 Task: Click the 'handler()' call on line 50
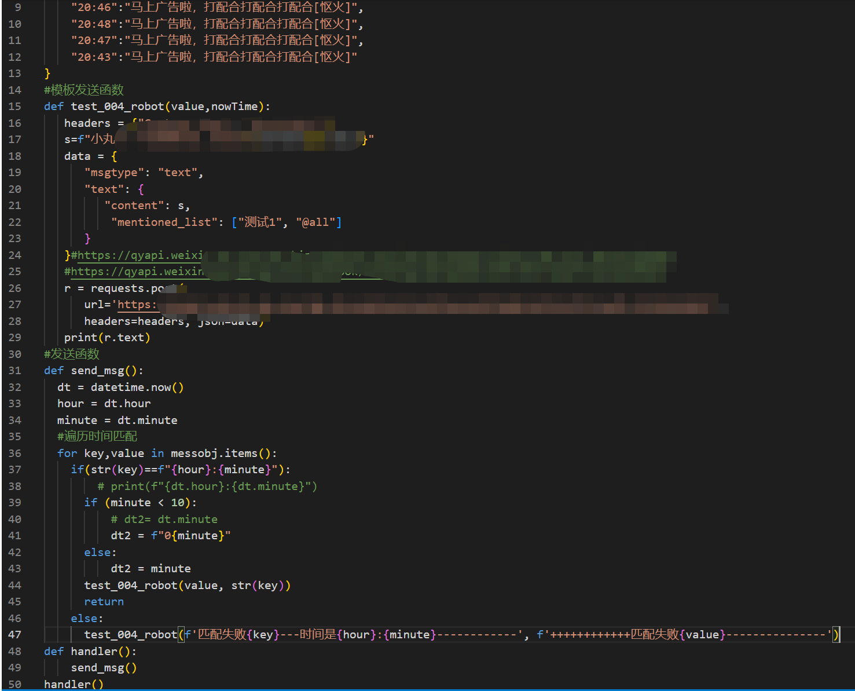point(74,684)
